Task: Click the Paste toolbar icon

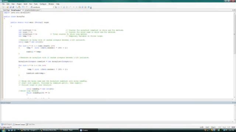Action: pyautogui.click(x=19, y=7)
